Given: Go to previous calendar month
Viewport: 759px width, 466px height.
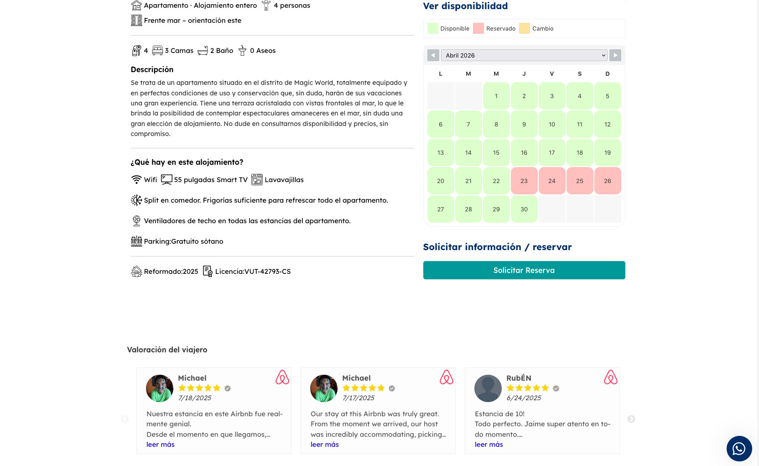Looking at the screenshot, I should tap(433, 55).
